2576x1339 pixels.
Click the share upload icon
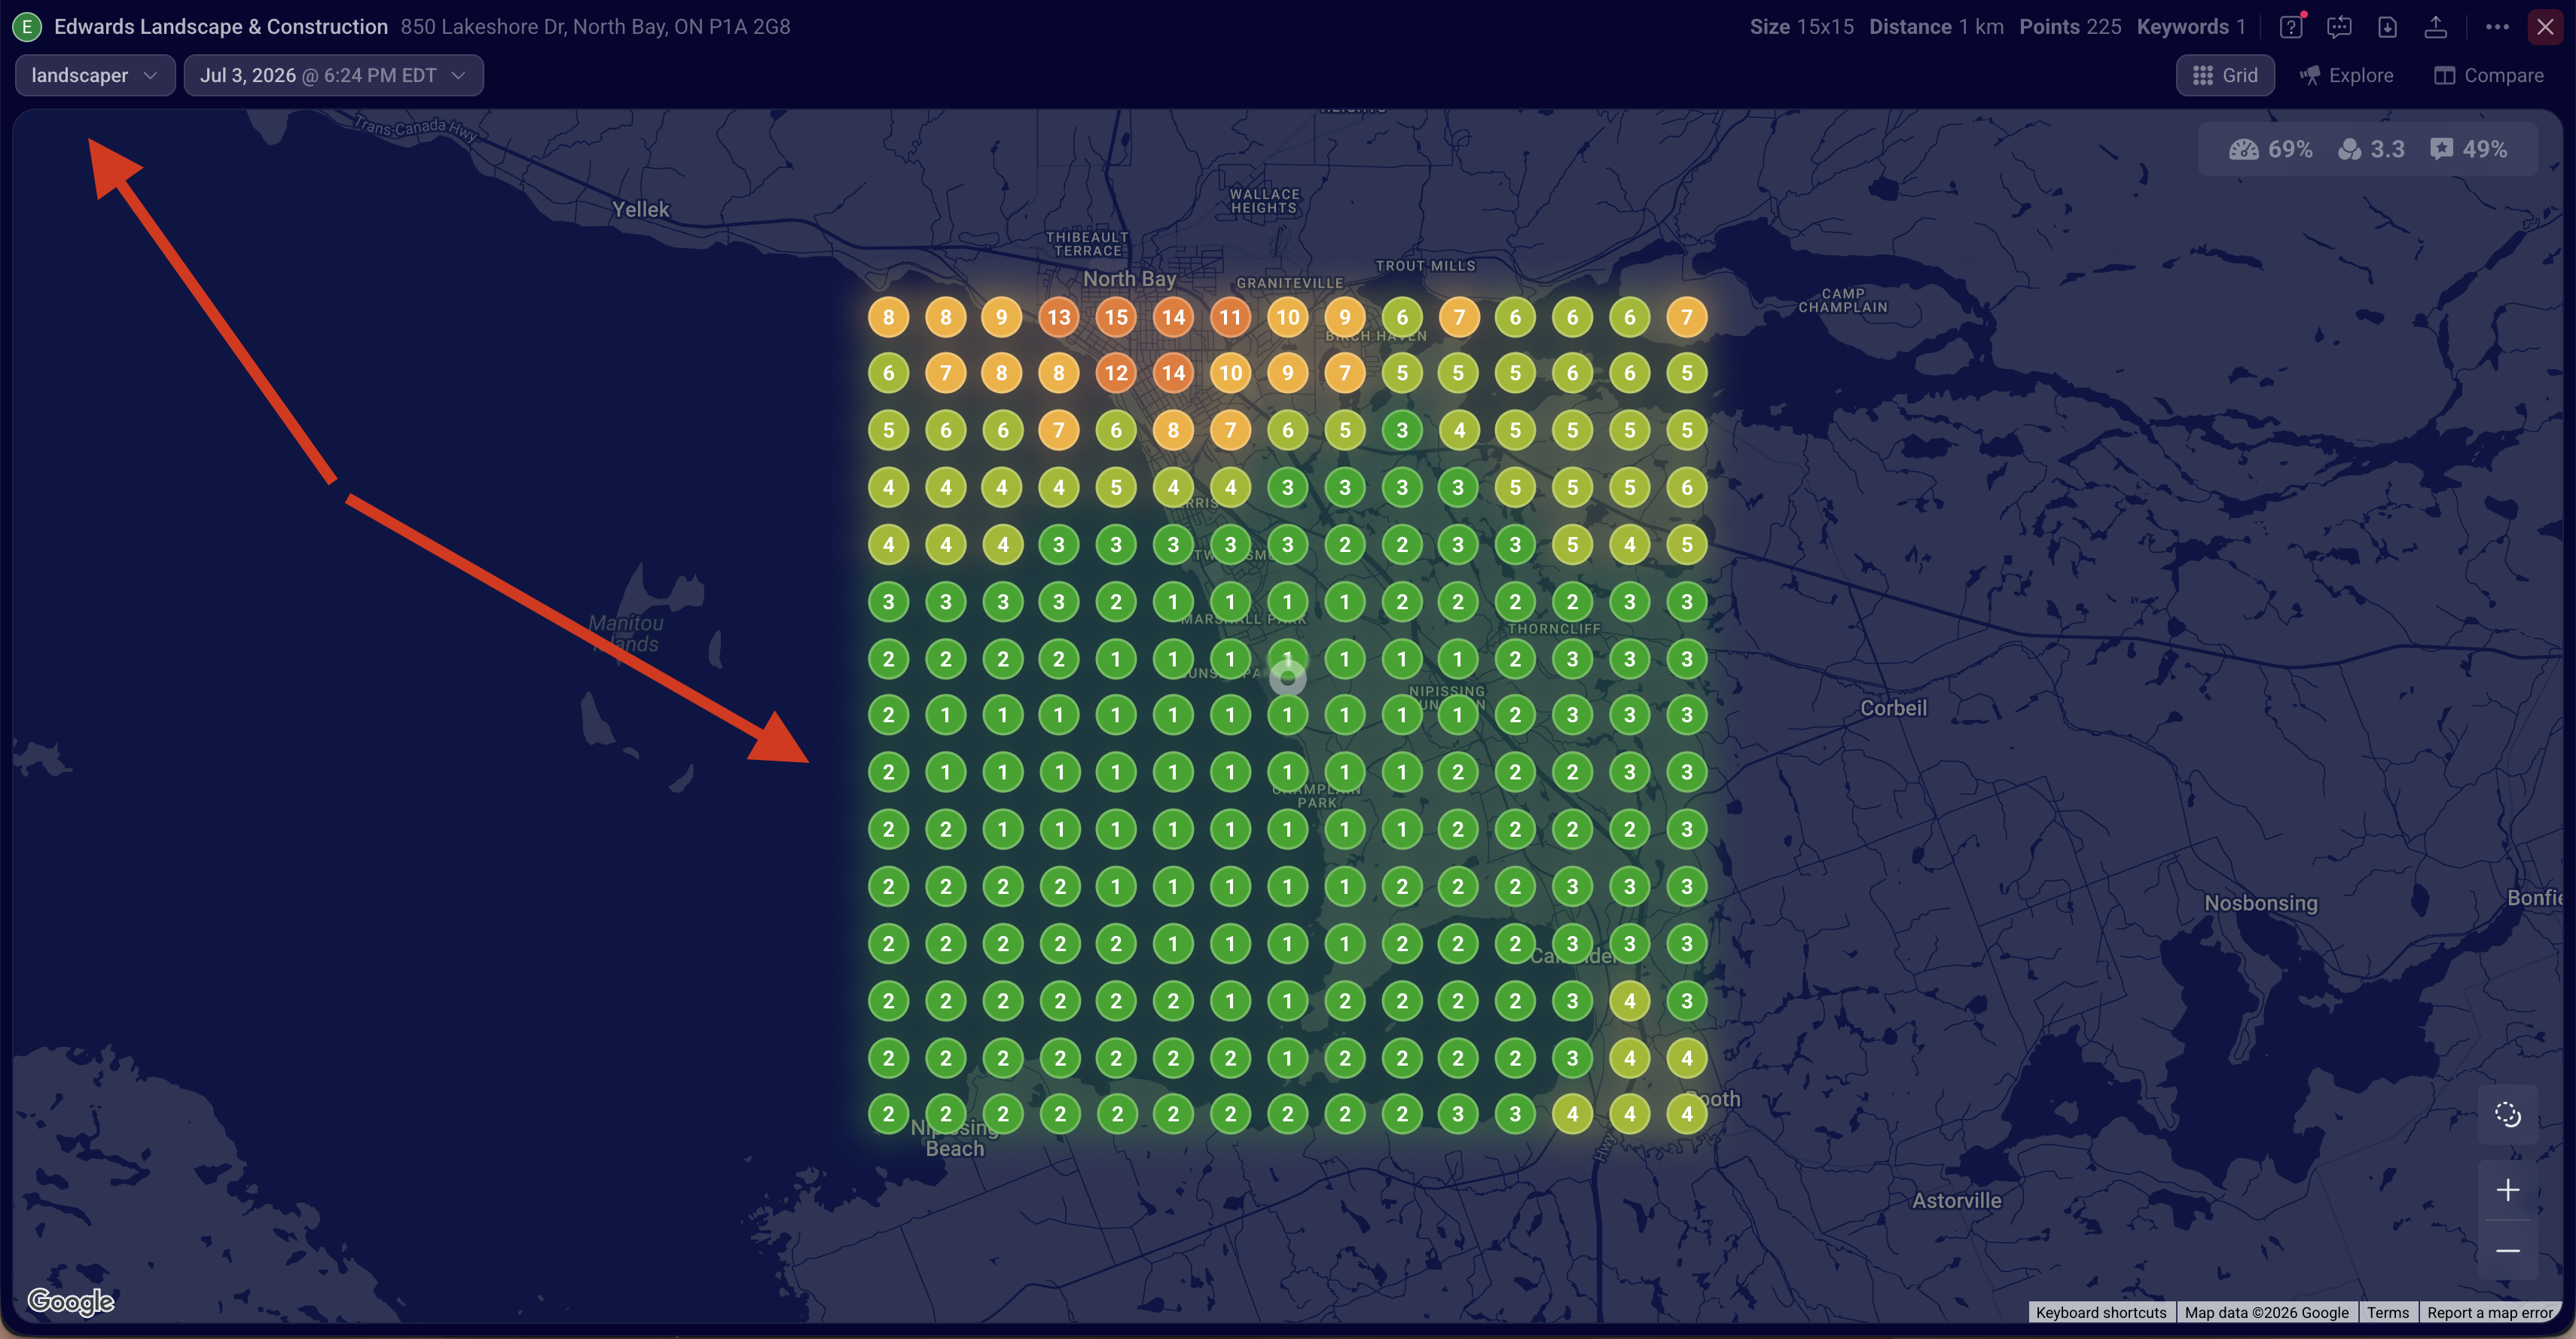point(2436,27)
